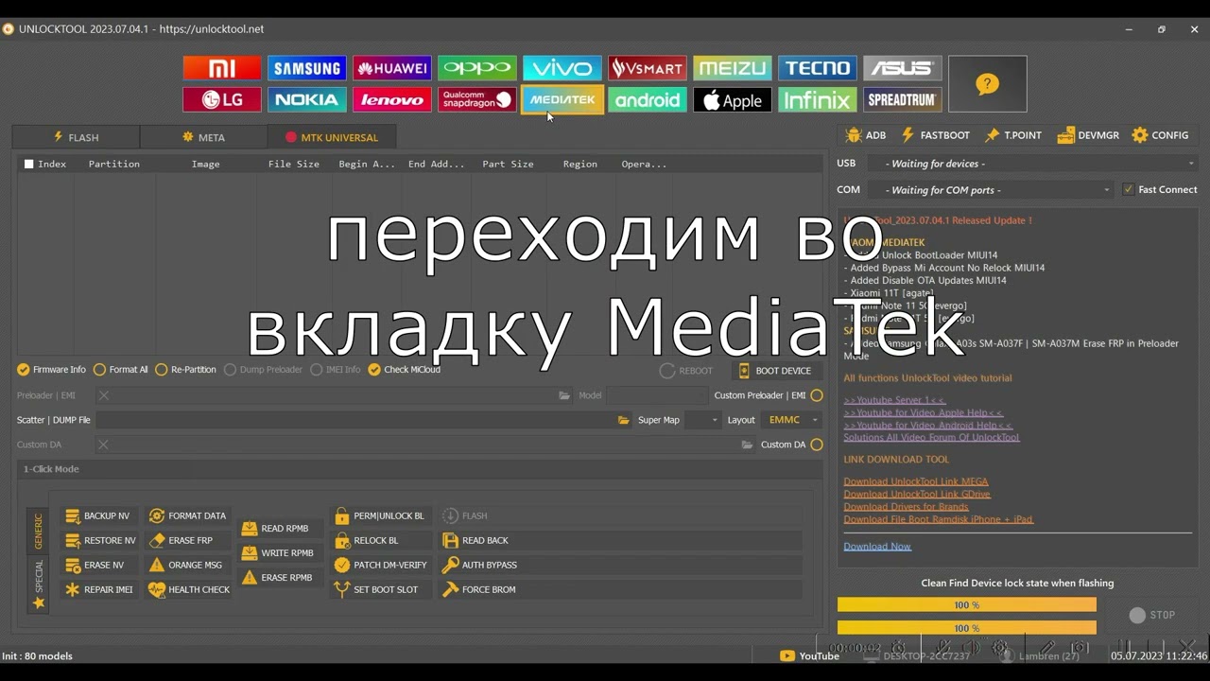Select the Nokia brand logo

point(307,99)
